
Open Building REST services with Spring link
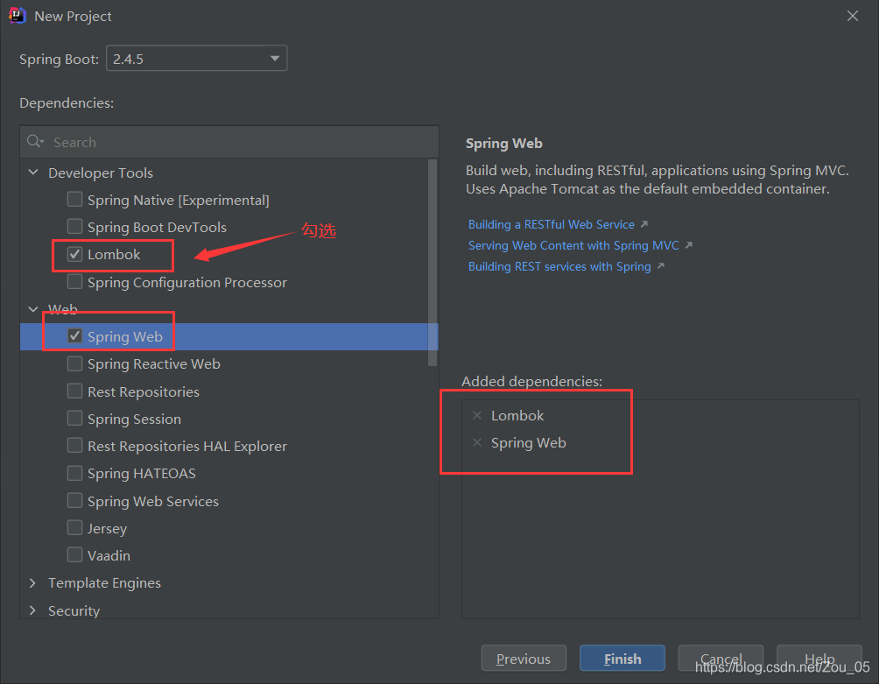point(559,266)
